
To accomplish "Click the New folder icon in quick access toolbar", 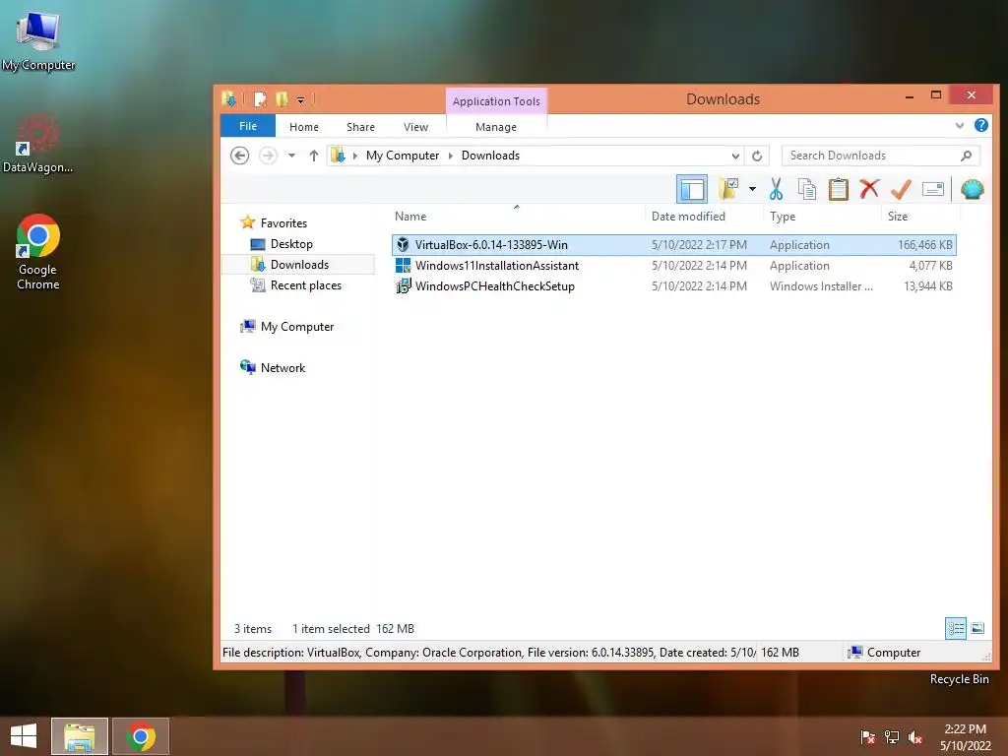I will (282, 99).
